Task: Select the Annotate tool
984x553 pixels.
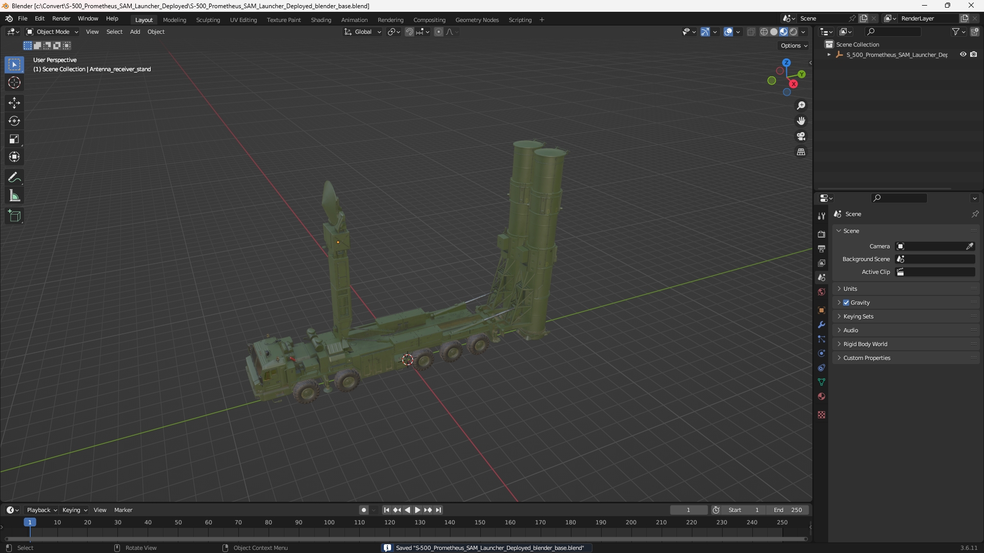Action: (14, 178)
